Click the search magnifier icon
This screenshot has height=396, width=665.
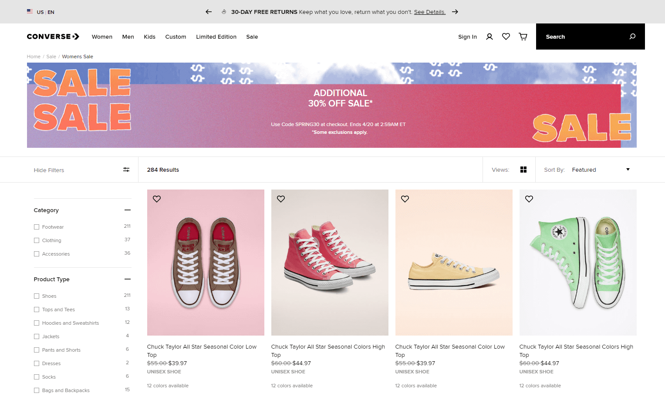[632, 37]
